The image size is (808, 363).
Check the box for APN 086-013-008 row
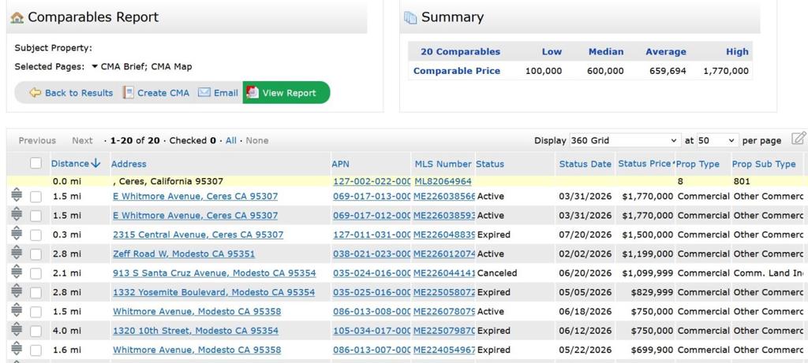(x=36, y=312)
